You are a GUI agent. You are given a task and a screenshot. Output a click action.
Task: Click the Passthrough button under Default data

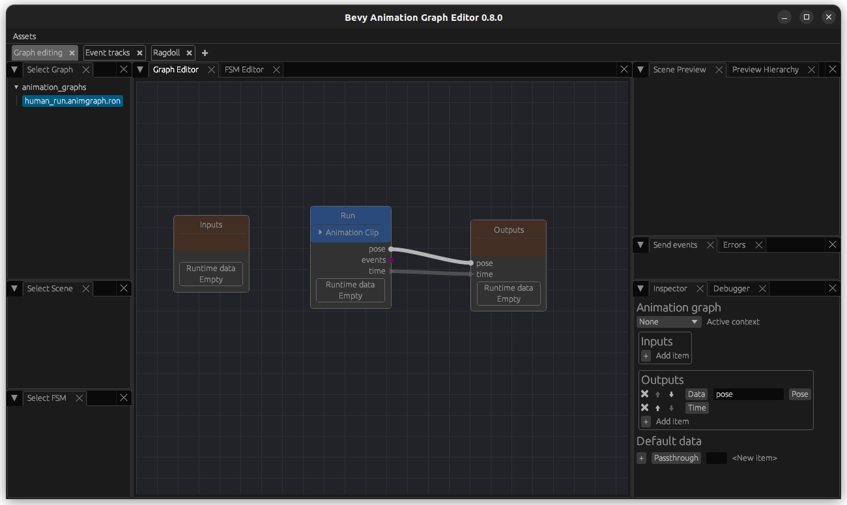coord(676,457)
